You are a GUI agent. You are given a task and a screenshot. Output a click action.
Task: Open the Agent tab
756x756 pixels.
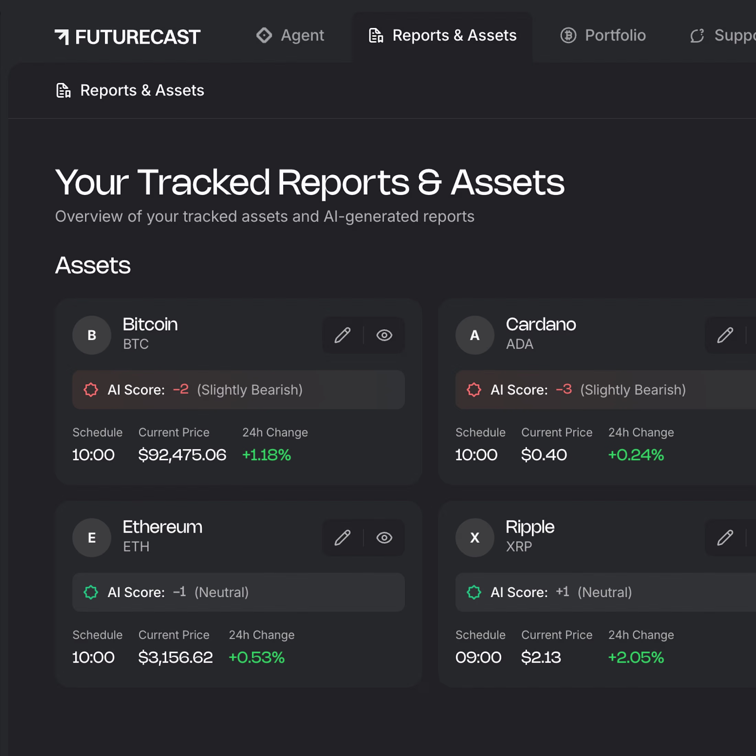[x=290, y=36]
